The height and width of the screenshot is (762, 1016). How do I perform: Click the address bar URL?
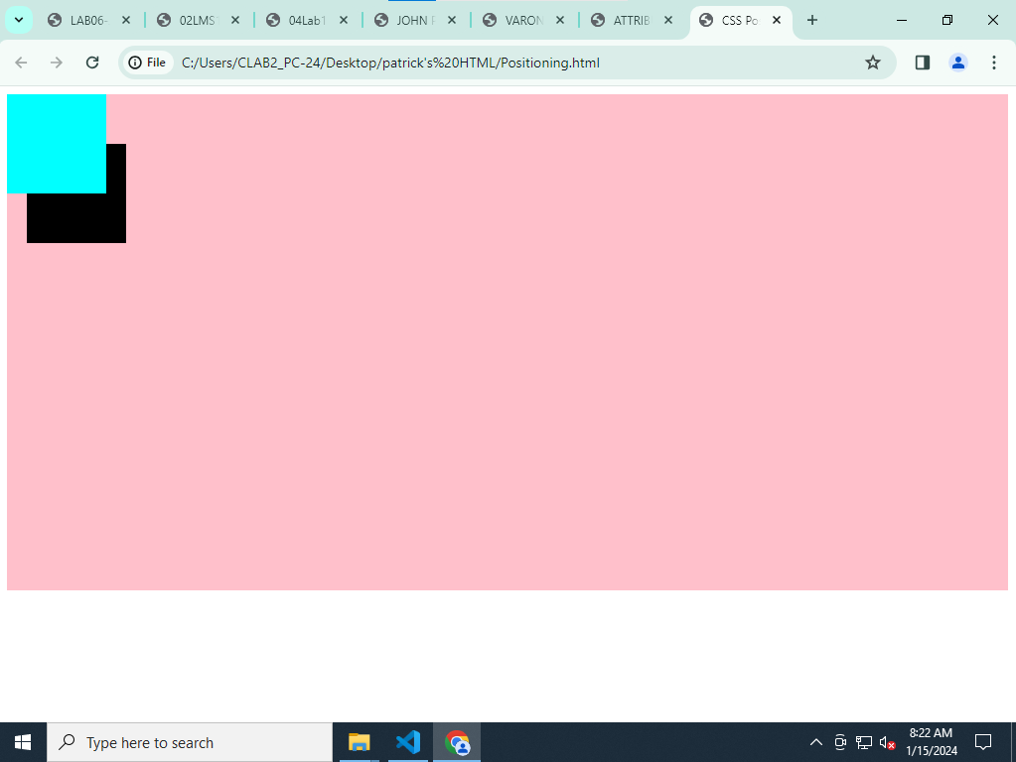coord(390,63)
